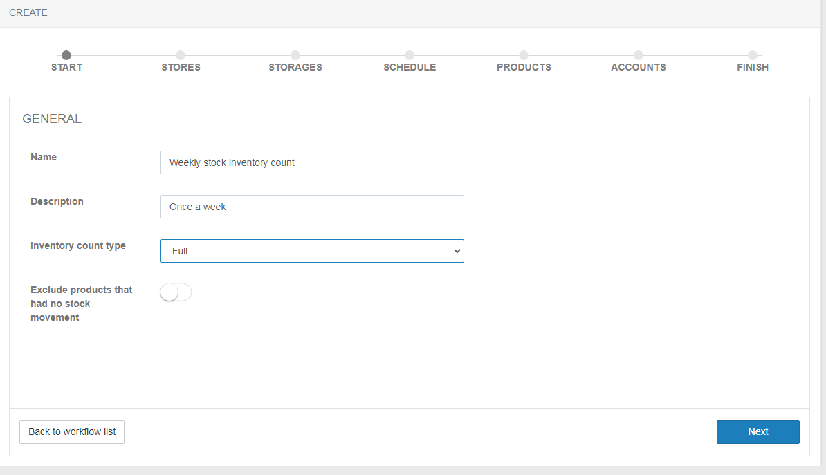
Task: Click the FINISH step circle marker
Action: point(753,55)
